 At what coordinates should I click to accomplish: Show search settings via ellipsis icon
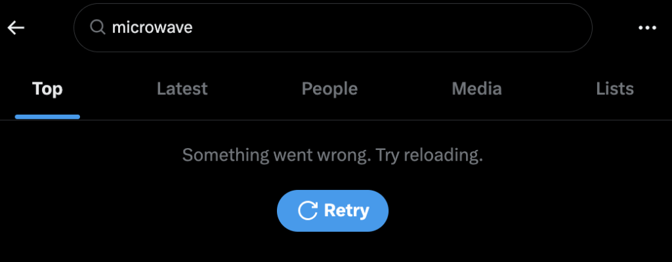[647, 28]
